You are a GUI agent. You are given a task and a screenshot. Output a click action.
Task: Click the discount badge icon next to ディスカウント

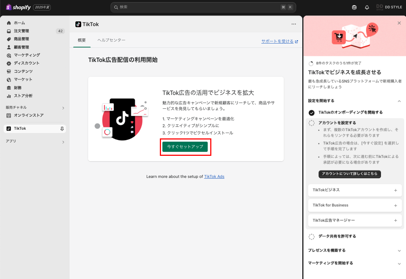click(x=9, y=63)
